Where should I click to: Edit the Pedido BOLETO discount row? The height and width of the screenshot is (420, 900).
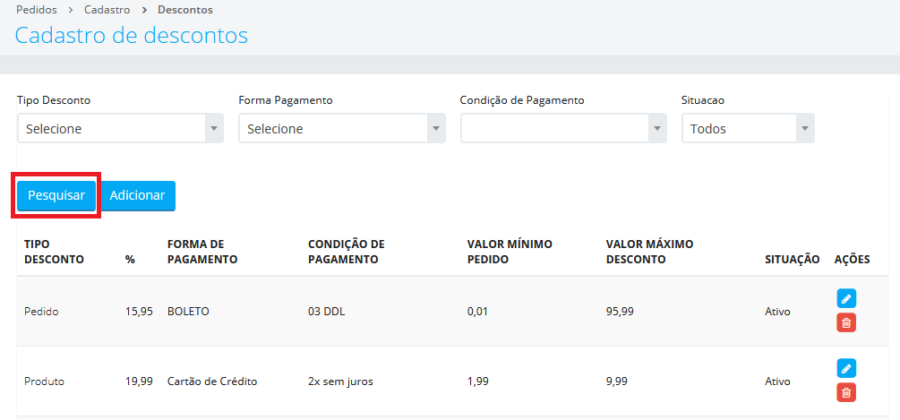pos(846,298)
